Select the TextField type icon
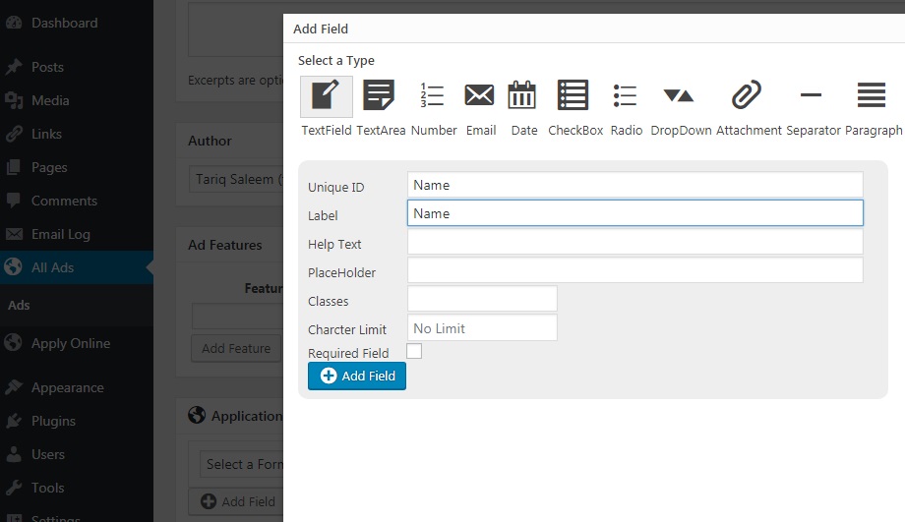 point(326,96)
